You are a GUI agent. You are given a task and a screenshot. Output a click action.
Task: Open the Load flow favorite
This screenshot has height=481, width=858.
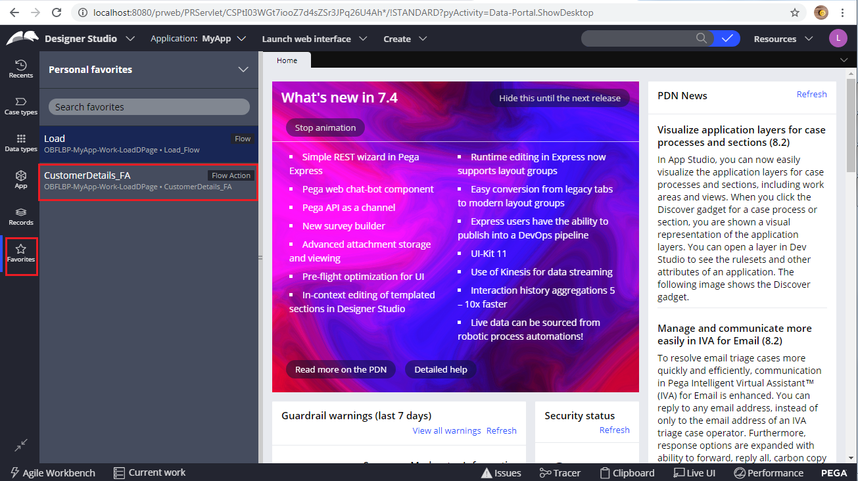[149, 144]
